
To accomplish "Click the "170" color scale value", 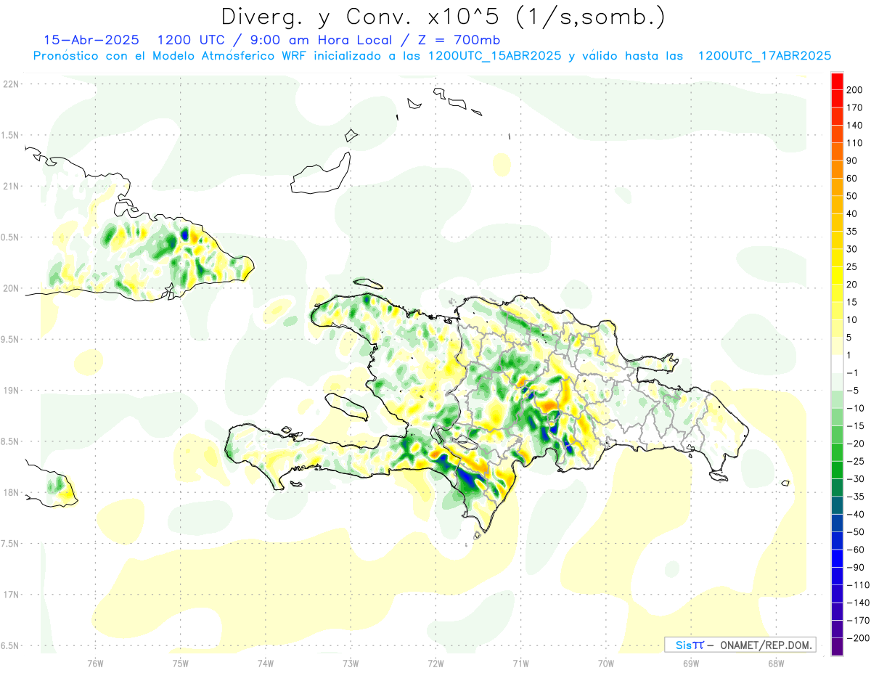I will click(854, 107).
